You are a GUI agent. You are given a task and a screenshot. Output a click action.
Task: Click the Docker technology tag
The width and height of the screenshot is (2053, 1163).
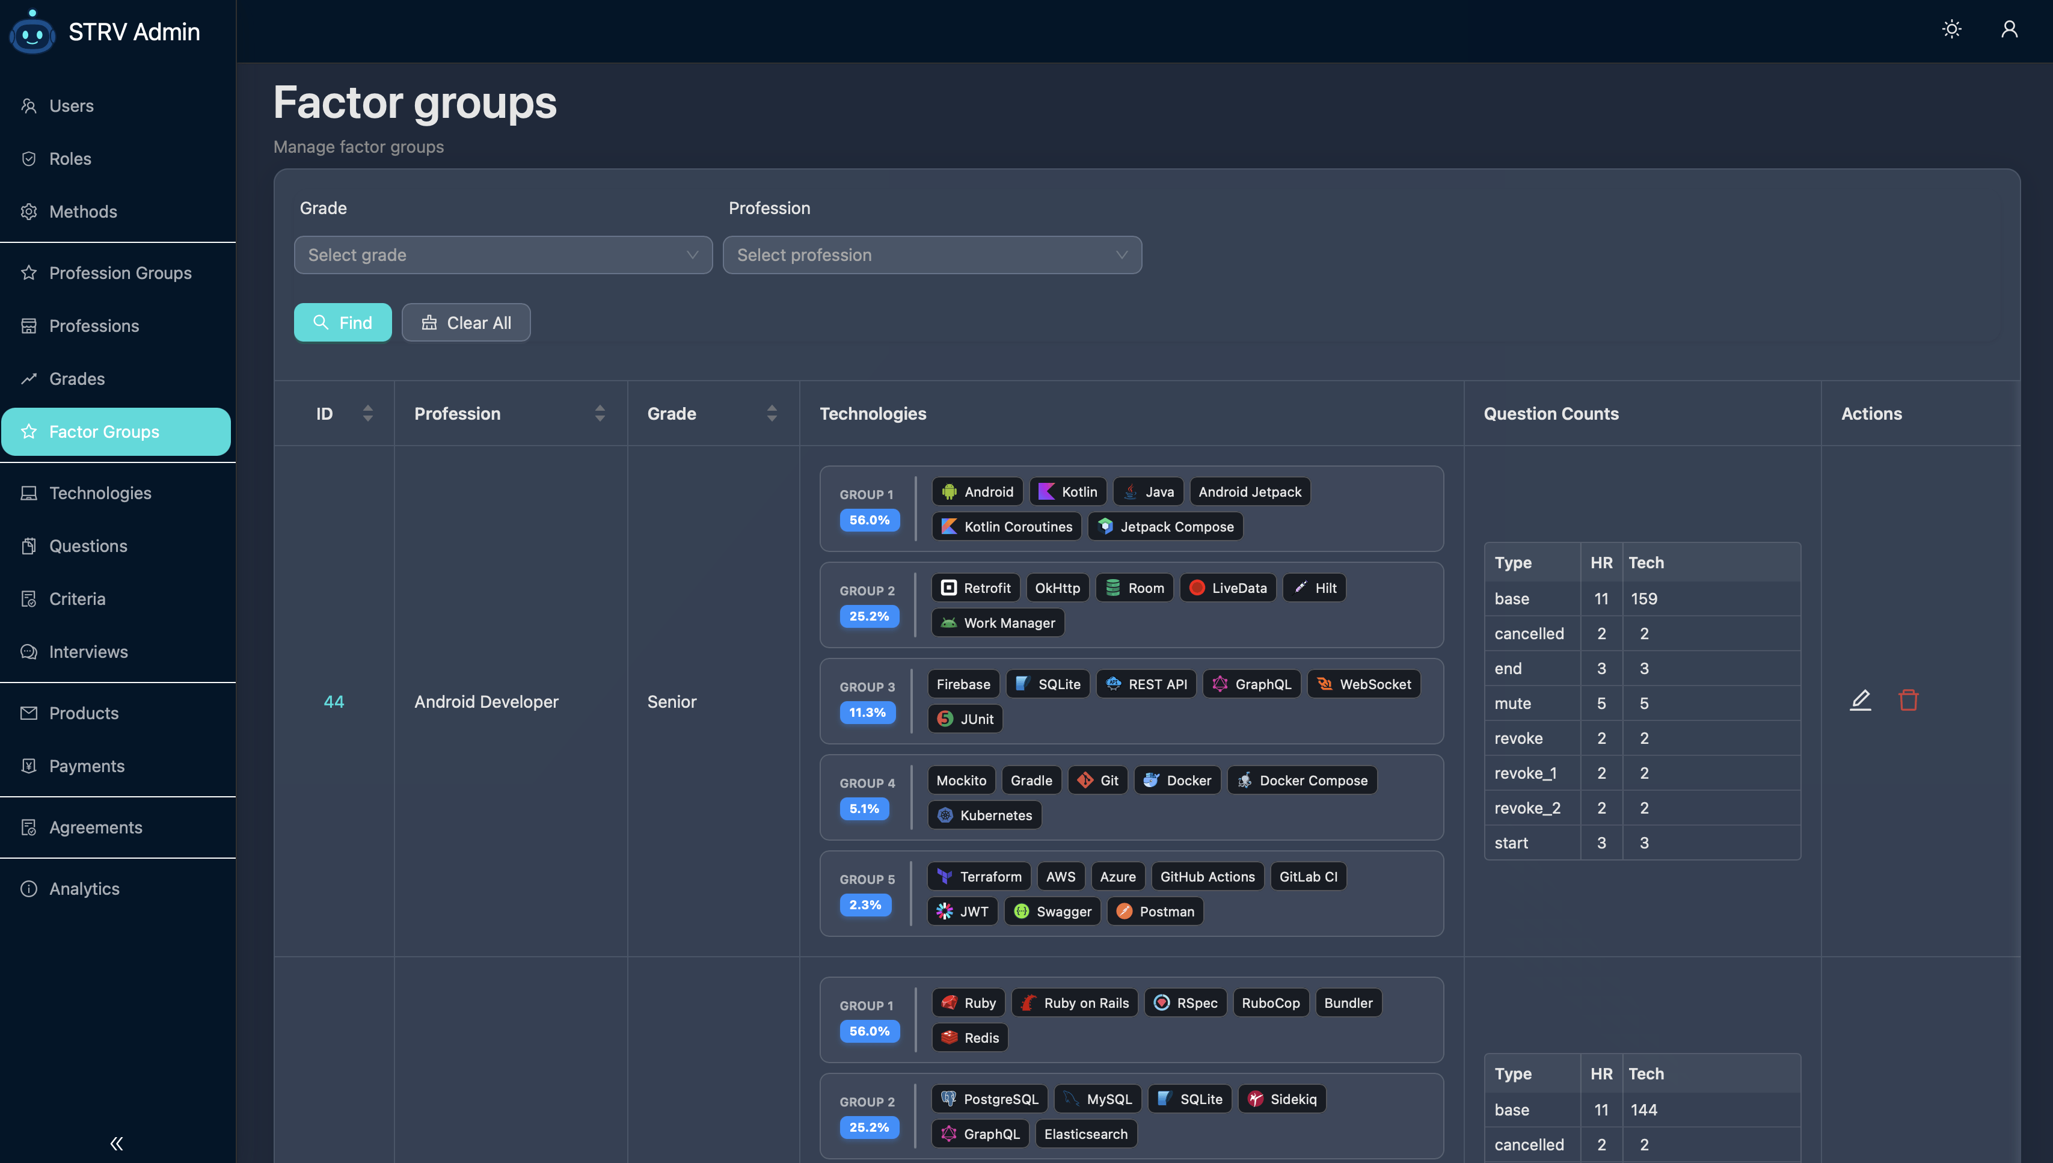(1177, 781)
